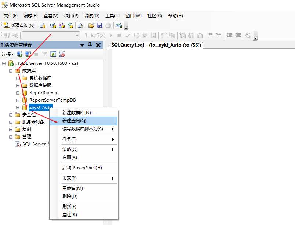The image size is (295, 225).
Task: Choose 重命名(M) in the context menu
Action: (84, 188)
